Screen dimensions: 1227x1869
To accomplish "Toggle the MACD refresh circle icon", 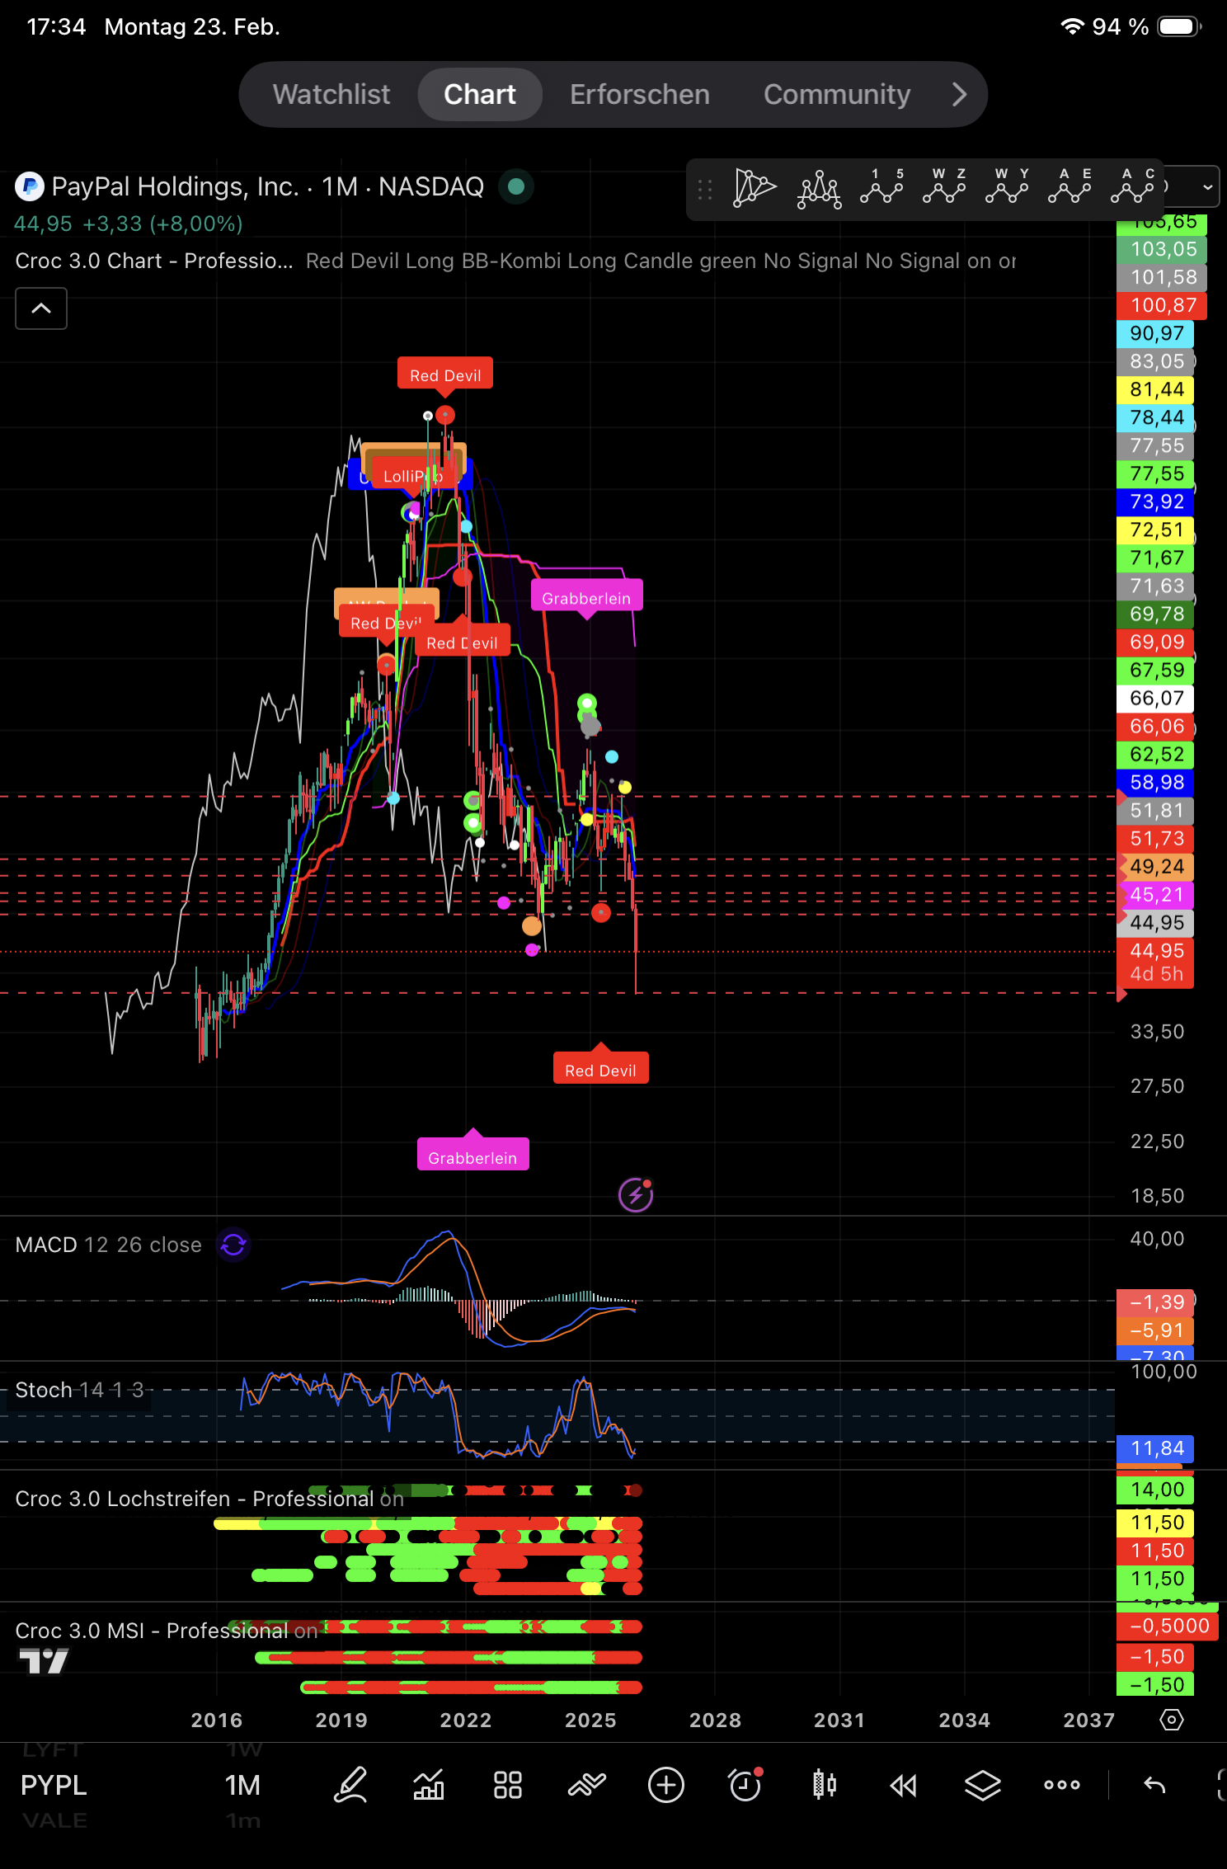I will tap(233, 1245).
